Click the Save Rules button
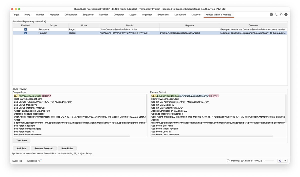Screen dimensions: 300x177 [x=67, y=148]
